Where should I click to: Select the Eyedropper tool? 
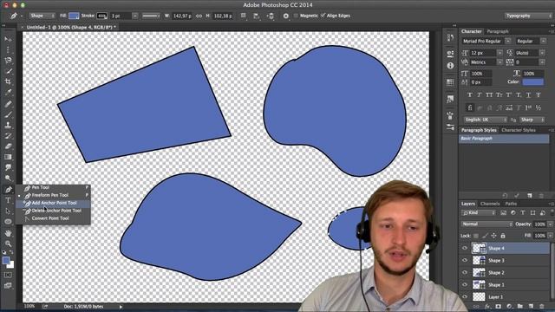(8, 93)
